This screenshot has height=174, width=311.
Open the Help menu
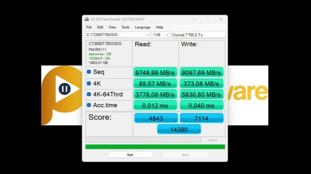point(159,27)
